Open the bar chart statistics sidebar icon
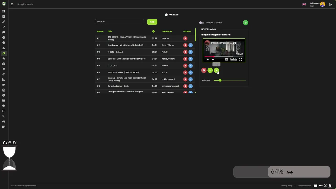The width and height of the screenshot is (336, 189). coord(4,80)
